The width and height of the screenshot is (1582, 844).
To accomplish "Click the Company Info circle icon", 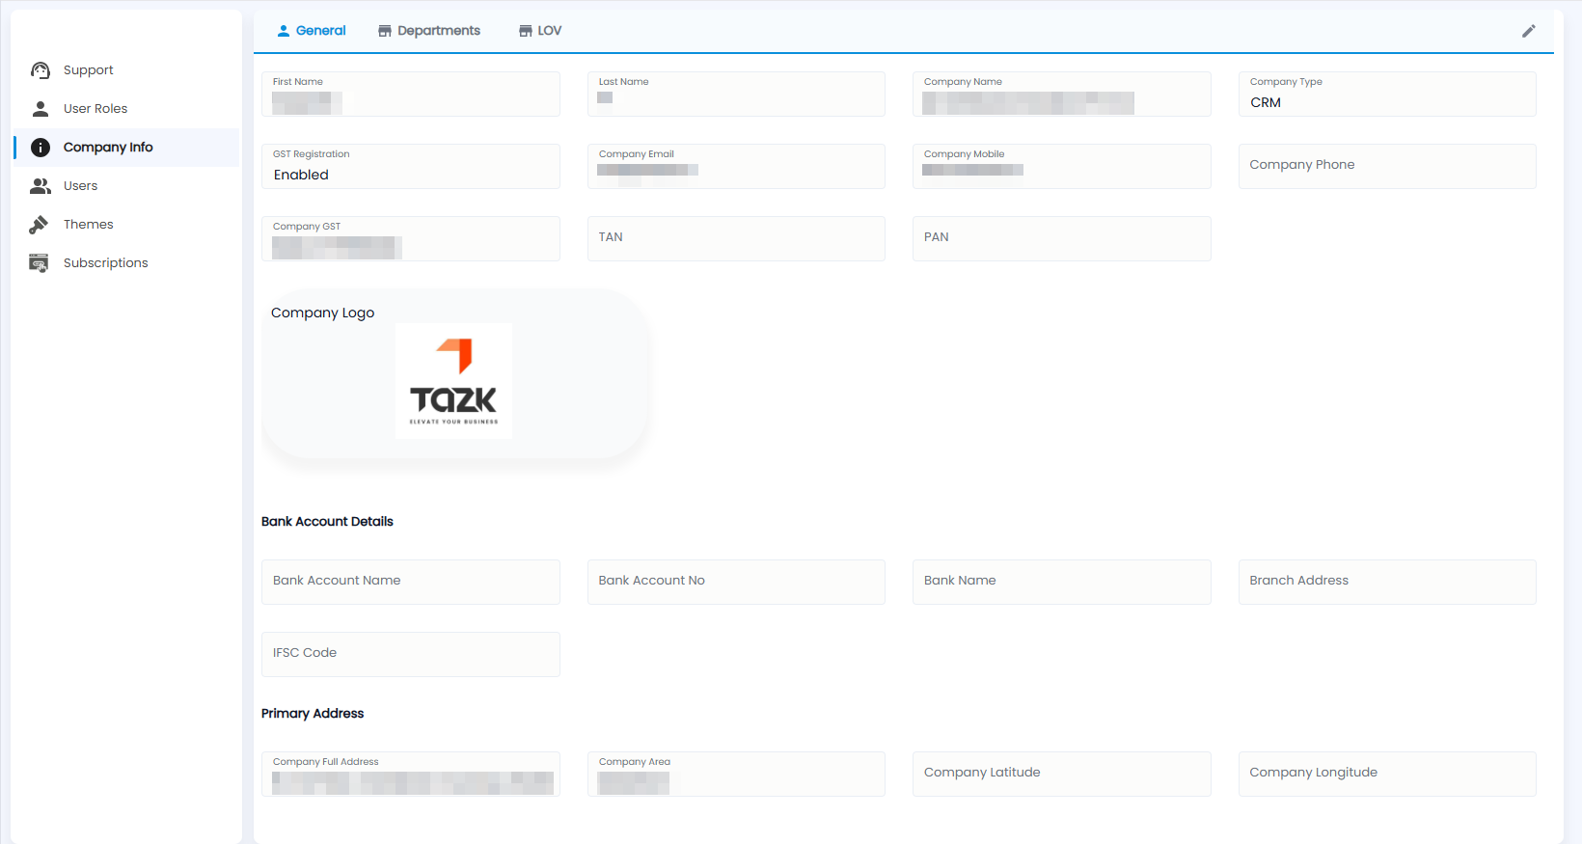I will click(x=40, y=148).
